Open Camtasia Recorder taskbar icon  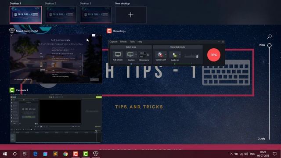coord(76,154)
